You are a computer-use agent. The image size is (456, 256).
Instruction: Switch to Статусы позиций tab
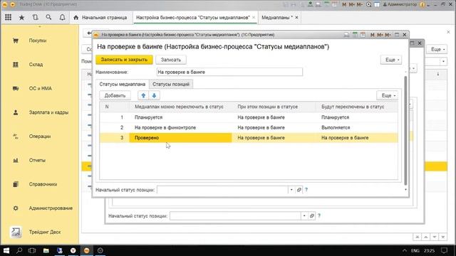coord(171,84)
